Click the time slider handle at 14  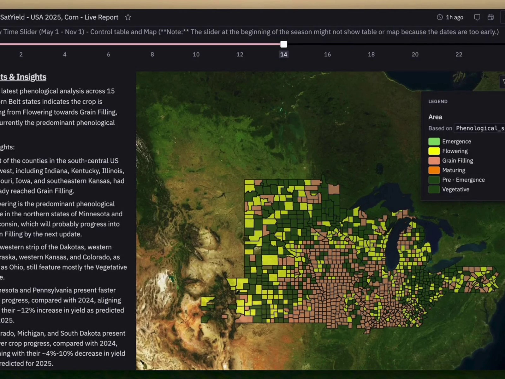284,44
